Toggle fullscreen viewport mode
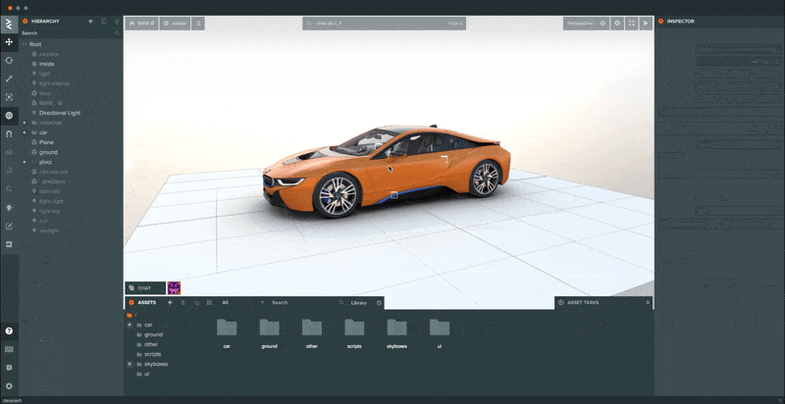This screenshot has height=404, width=785. pyautogui.click(x=632, y=24)
